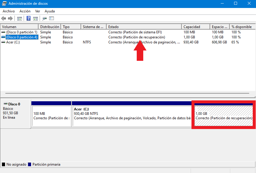Click the Disk Management title bar icon
256x173 pixels.
coord(4,4)
